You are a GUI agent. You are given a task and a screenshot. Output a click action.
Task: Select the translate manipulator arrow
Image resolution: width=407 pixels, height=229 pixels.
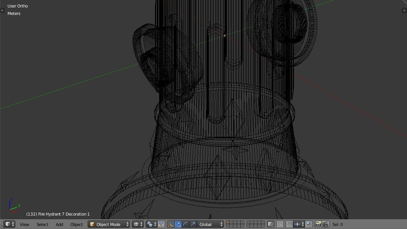click(x=178, y=225)
